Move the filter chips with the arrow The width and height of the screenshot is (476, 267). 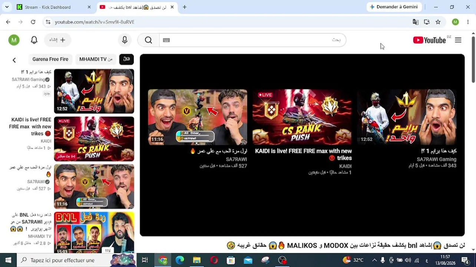(x=14, y=60)
